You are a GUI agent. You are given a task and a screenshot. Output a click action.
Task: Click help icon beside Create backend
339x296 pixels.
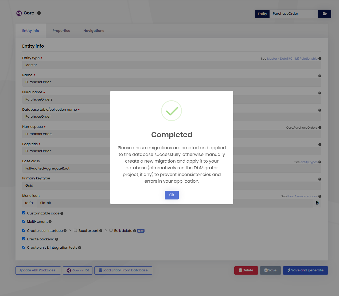click(57, 239)
